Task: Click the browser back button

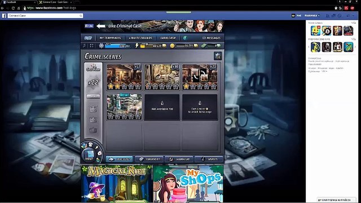Action: (2, 8)
